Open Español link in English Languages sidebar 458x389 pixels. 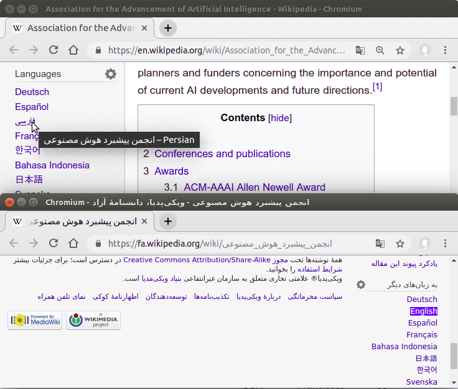pyautogui.click(x=32, y=107)
